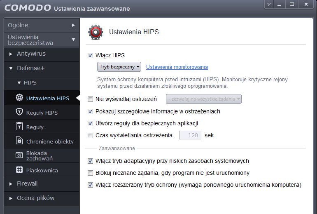The width and height of the screenshot is (317, 214).
Task: Click the red gear HIPS header icon
Action: pos(96,32)
